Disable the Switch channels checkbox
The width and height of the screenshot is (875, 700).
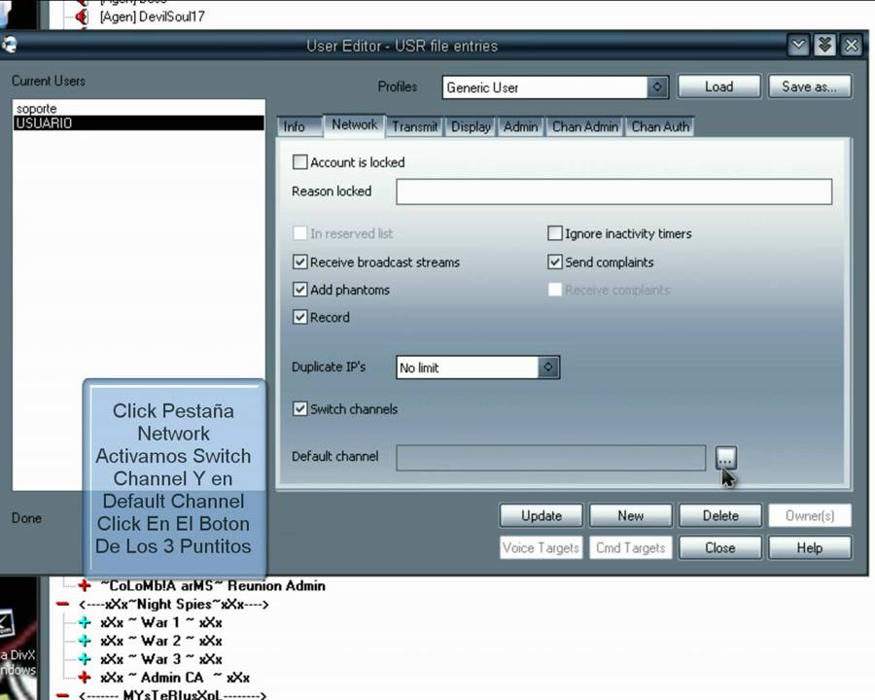click(x=300, y=408)
